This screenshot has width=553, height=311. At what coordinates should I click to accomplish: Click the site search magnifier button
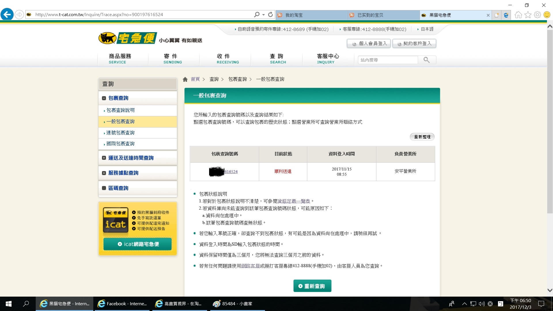click(x=427, y=60)
